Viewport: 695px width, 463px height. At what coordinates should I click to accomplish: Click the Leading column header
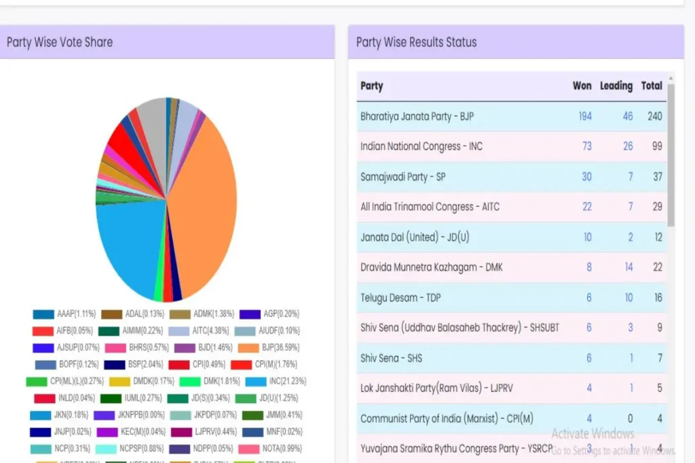tap(616, 86)
